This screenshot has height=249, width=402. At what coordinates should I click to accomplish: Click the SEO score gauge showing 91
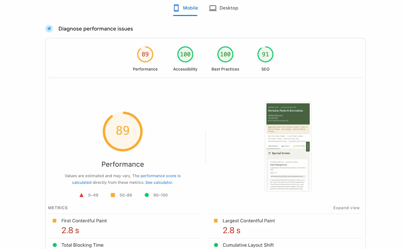pos(265,54)
